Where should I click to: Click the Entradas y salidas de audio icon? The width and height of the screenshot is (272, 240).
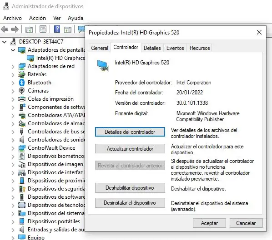21,230
